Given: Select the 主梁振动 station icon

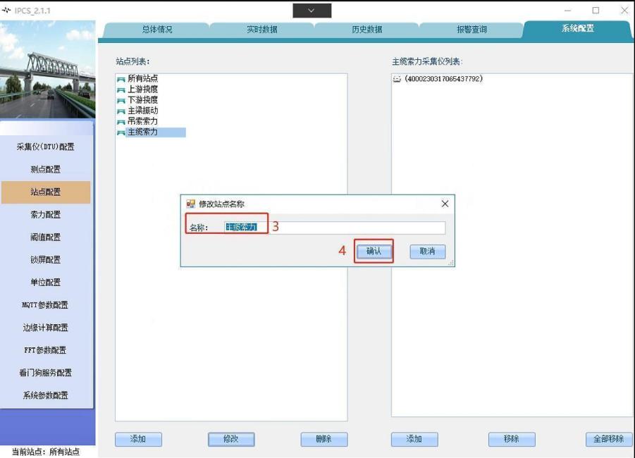Looking at the screenshot, I should click(x=121, y=111).
